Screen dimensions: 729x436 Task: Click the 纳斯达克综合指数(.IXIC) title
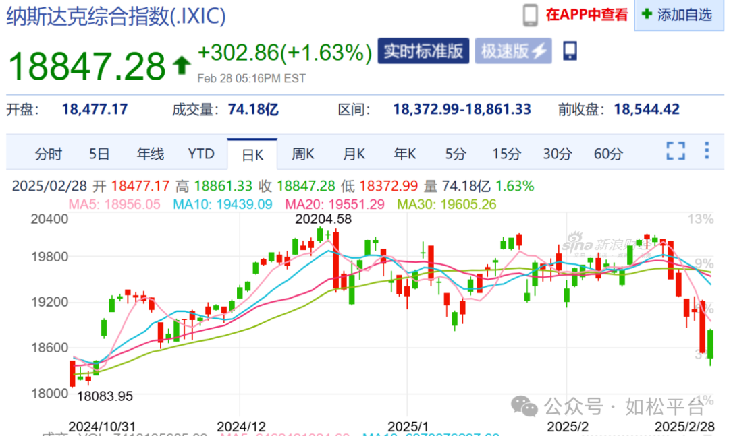pyautogui.click(x=116, y=16)
